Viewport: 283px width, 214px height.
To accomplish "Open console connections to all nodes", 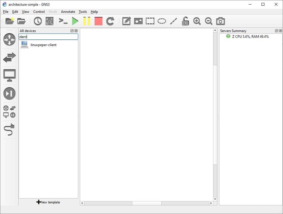I will [63, 21].
